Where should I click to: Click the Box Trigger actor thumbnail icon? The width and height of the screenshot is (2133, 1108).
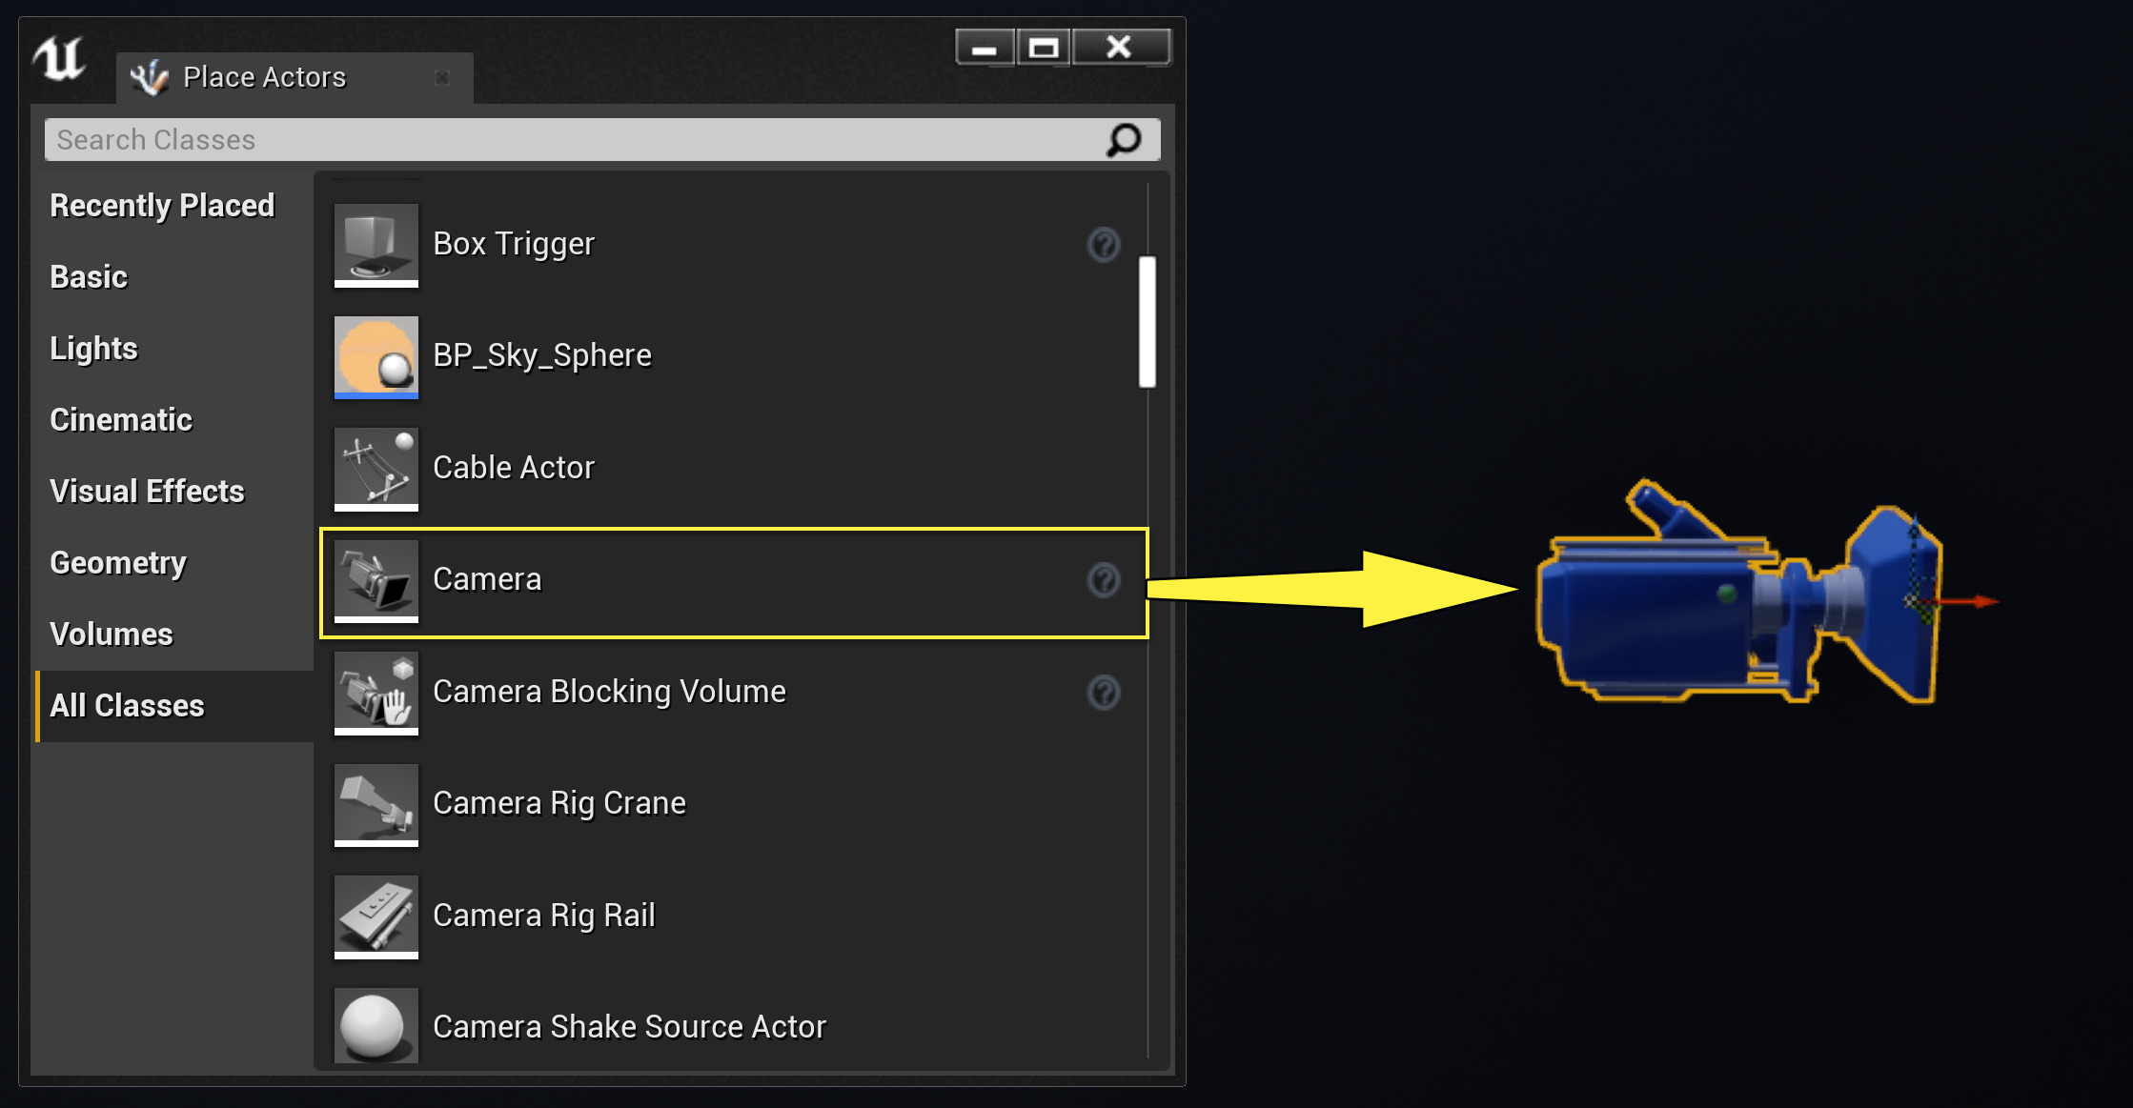(376, 244)
